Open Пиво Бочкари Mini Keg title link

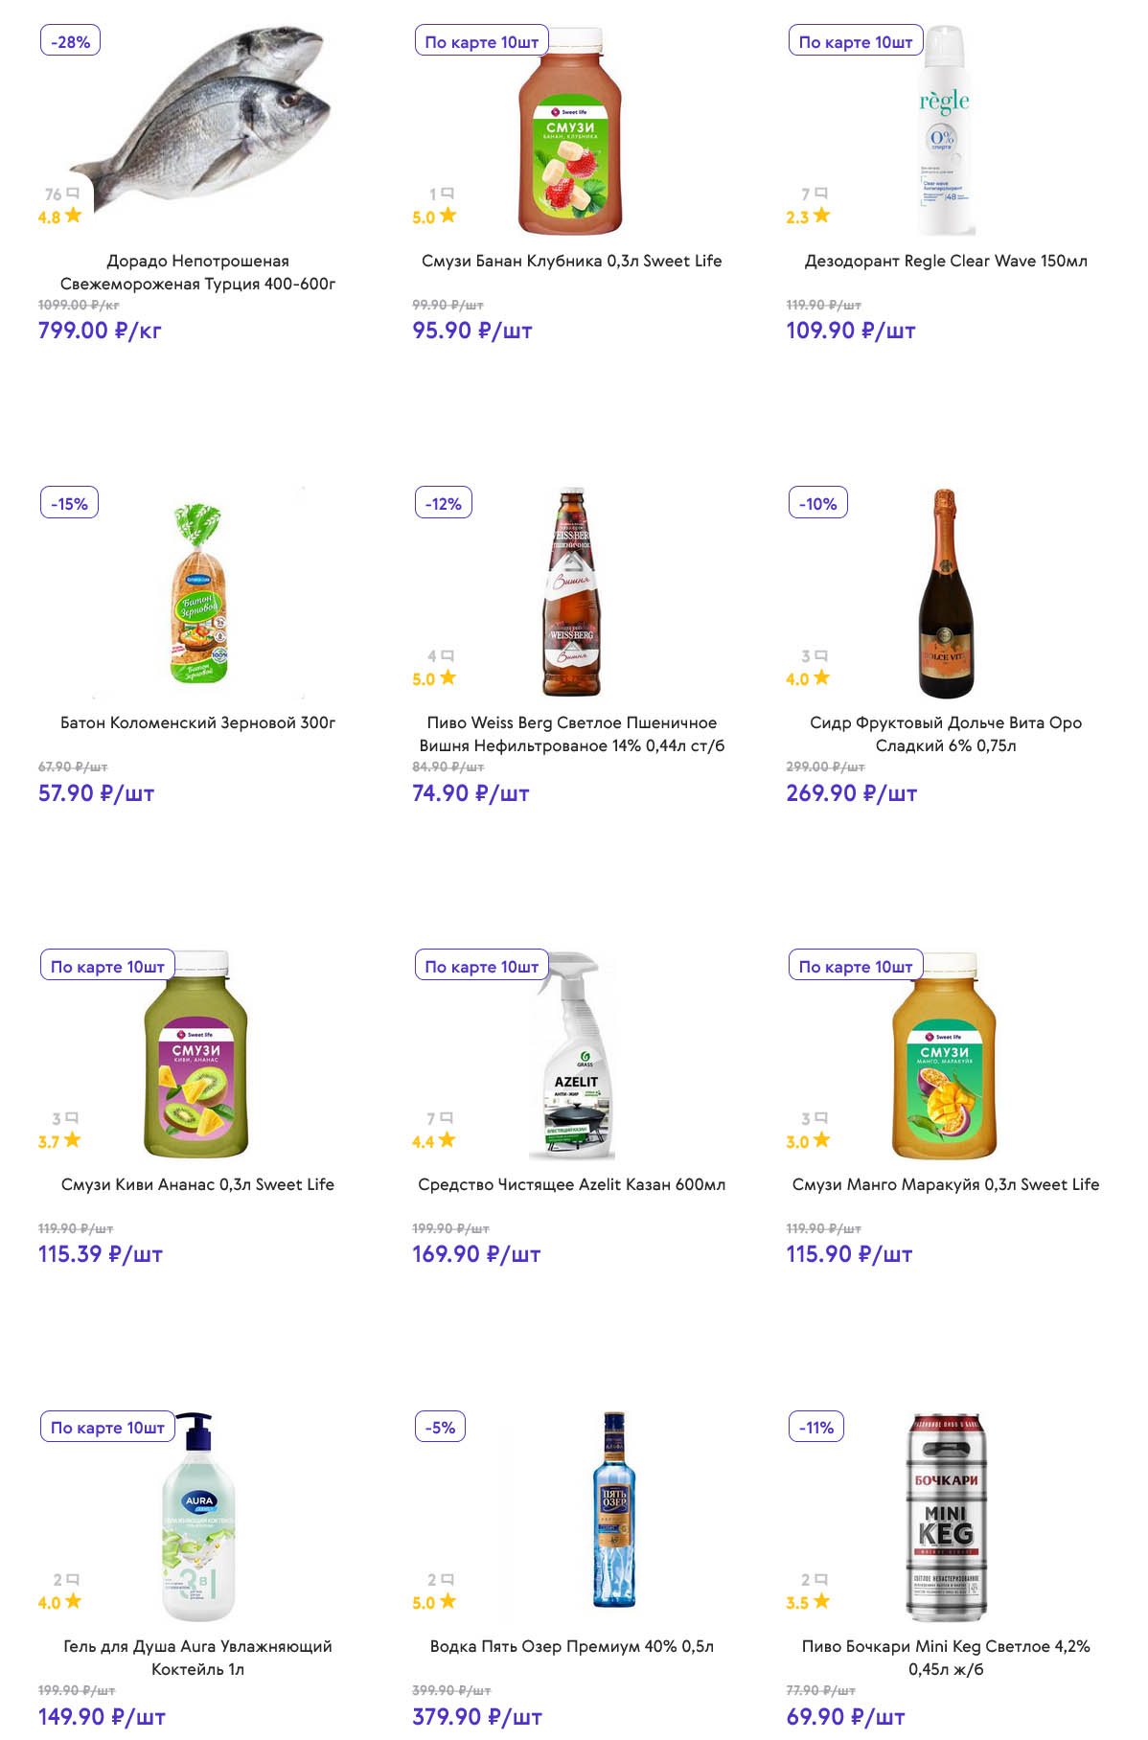[x=945, y=1658]
